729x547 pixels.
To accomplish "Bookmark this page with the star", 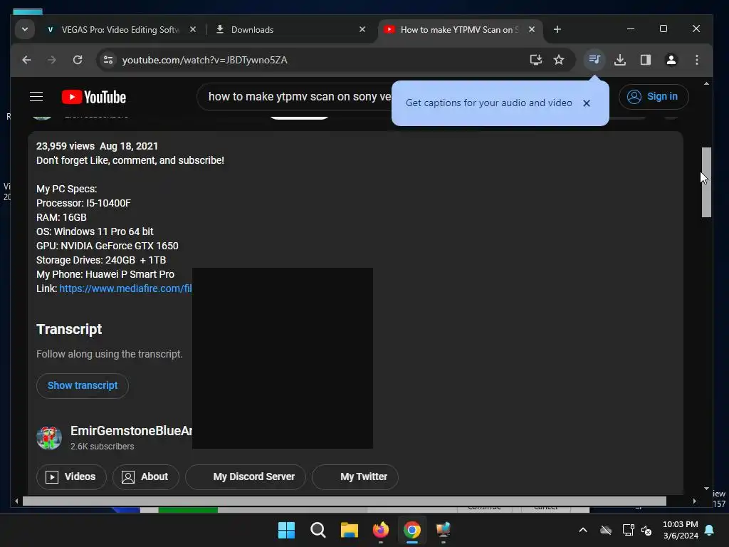I will tap(559, 60).
